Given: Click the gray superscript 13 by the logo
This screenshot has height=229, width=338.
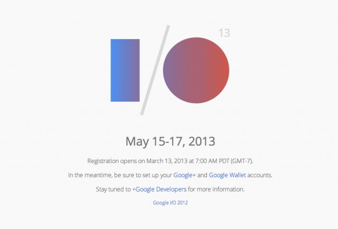Looking at the screenshot, I should tap(224, 33).
